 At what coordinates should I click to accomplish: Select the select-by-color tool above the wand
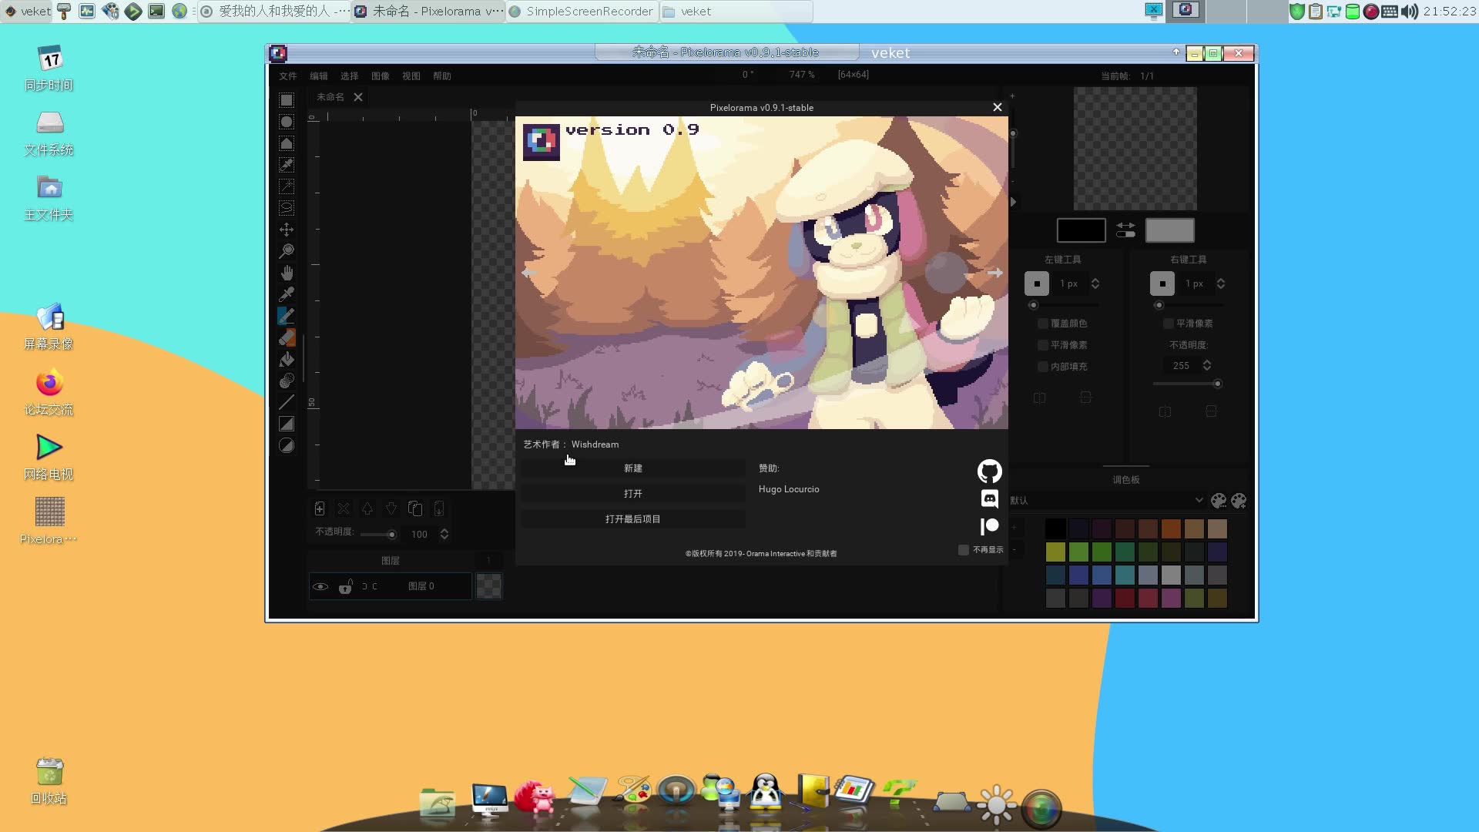286,165
